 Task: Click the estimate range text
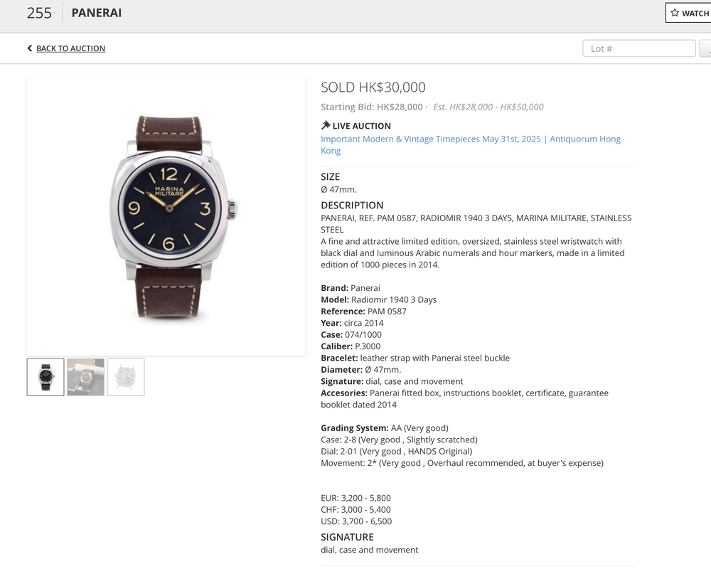pos(488,107)
